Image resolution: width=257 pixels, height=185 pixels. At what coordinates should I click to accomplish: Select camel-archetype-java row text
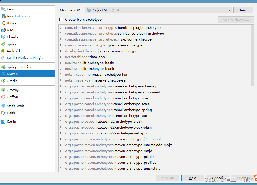click(x=106, y=98)
